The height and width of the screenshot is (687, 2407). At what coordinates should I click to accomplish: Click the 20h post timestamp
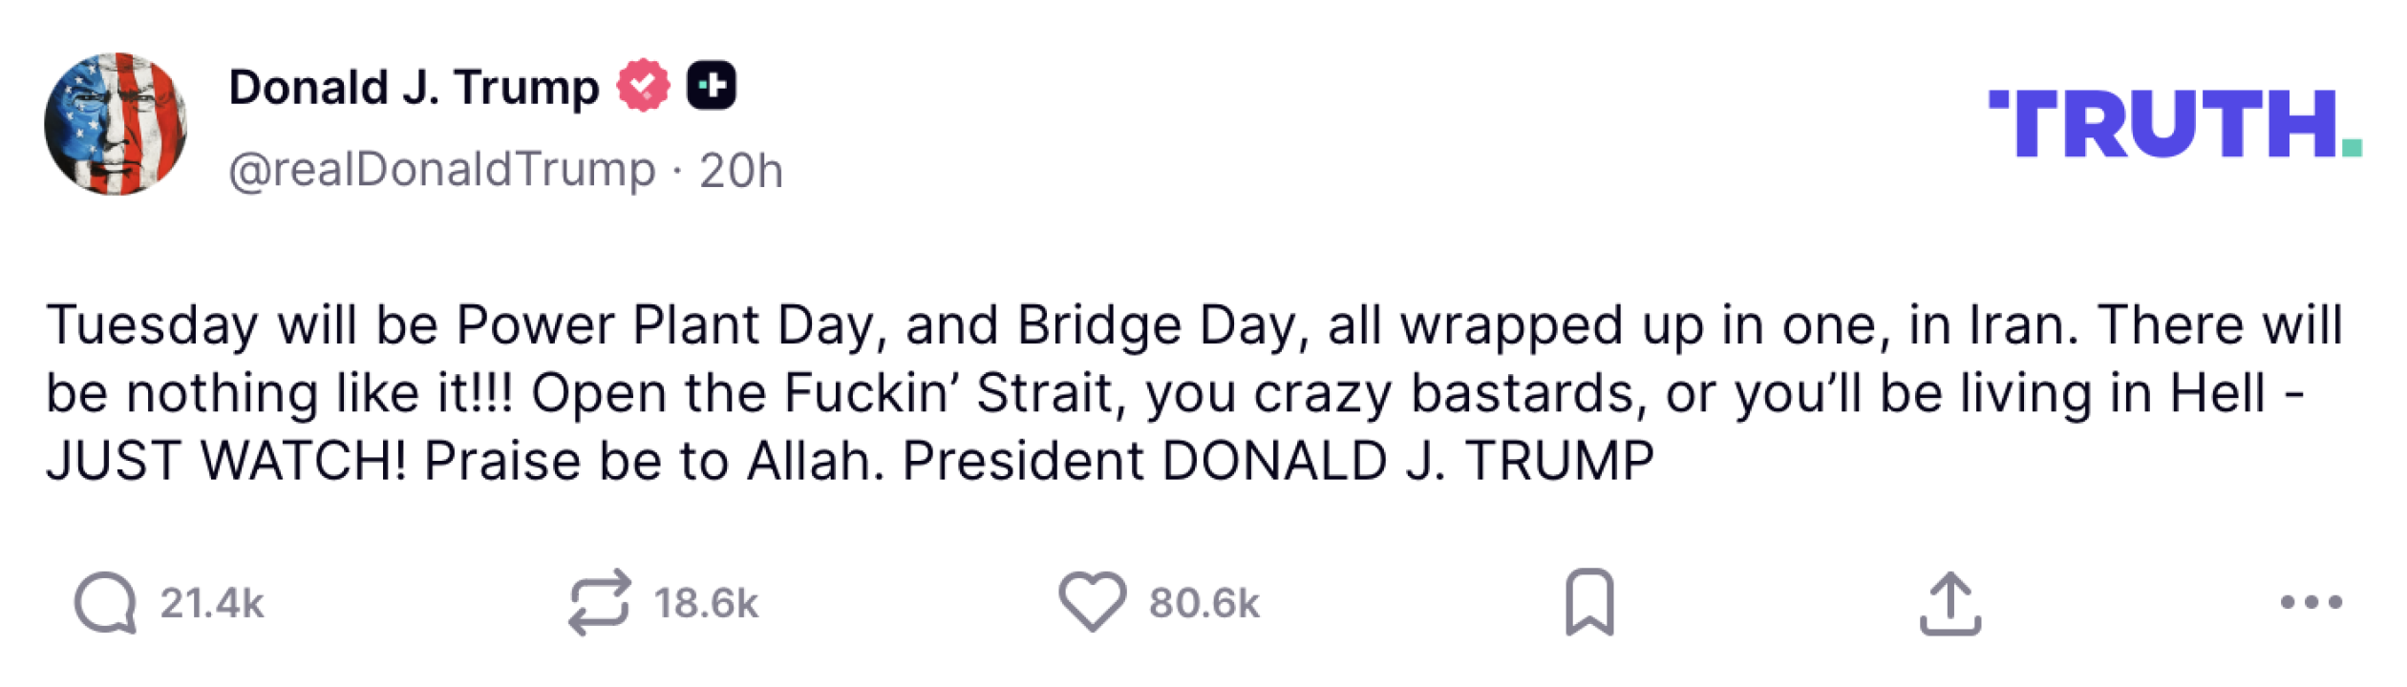[740, 172]
